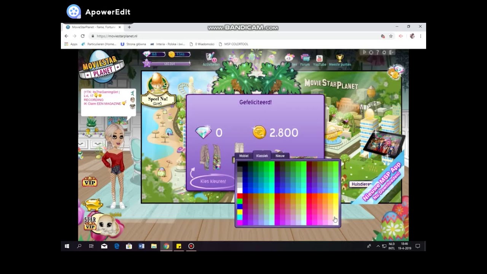This screenshot has height=274, width=487.
Task: Open Word from the taskbar
Action: (142, 246)
